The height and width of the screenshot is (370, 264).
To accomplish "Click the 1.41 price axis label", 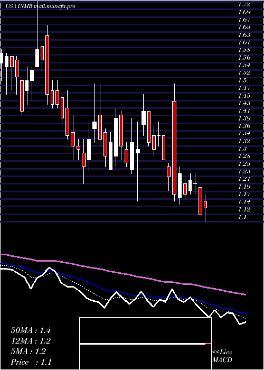I will pyautogui.click(x=244, y=110).
